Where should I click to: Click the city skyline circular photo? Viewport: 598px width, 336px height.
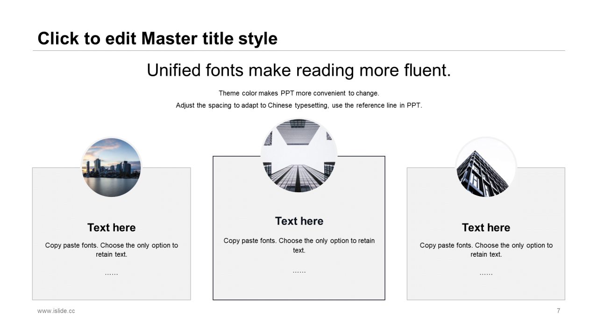(x=111, y=167)
